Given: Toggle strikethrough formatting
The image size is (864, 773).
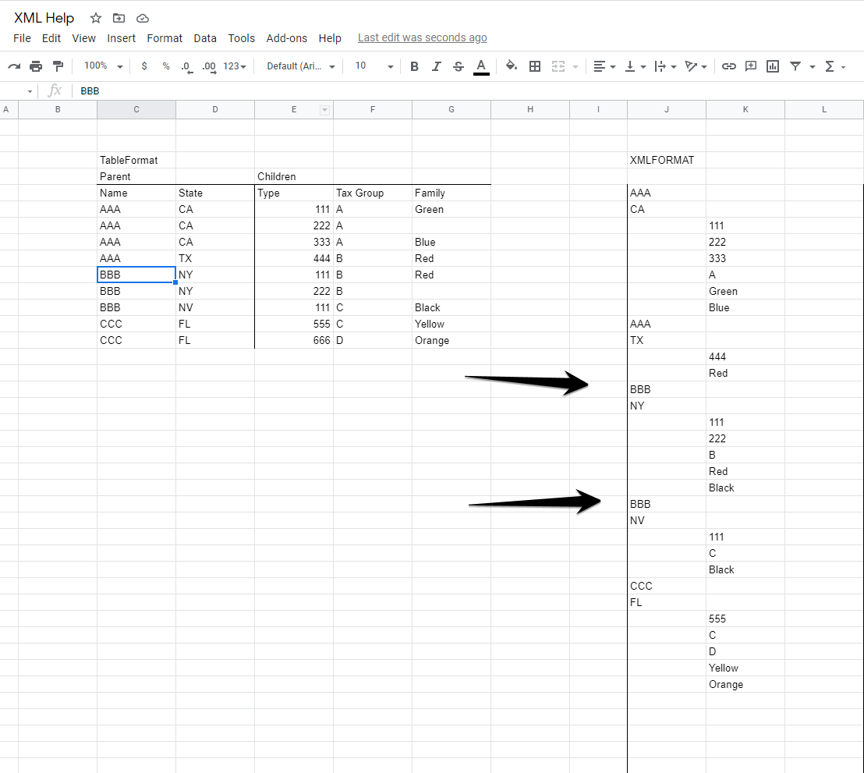Looking at the screenshot, I should pos(459,66).
